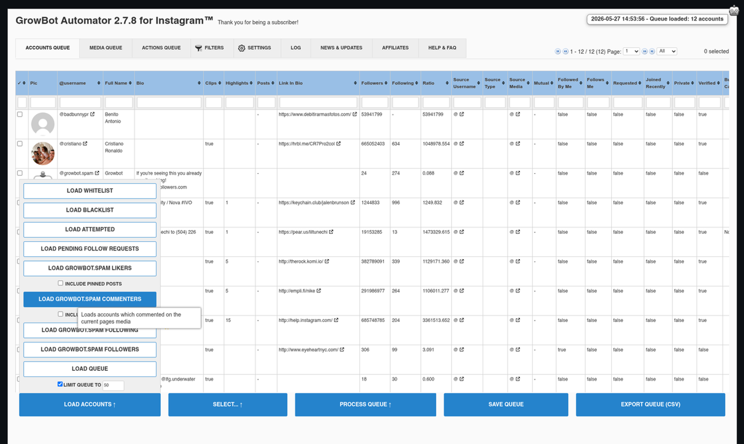This screenshot has height=444, width=744.
Task: Uncheck the Limit Queue To checkbox
Action: click(60, 384)
